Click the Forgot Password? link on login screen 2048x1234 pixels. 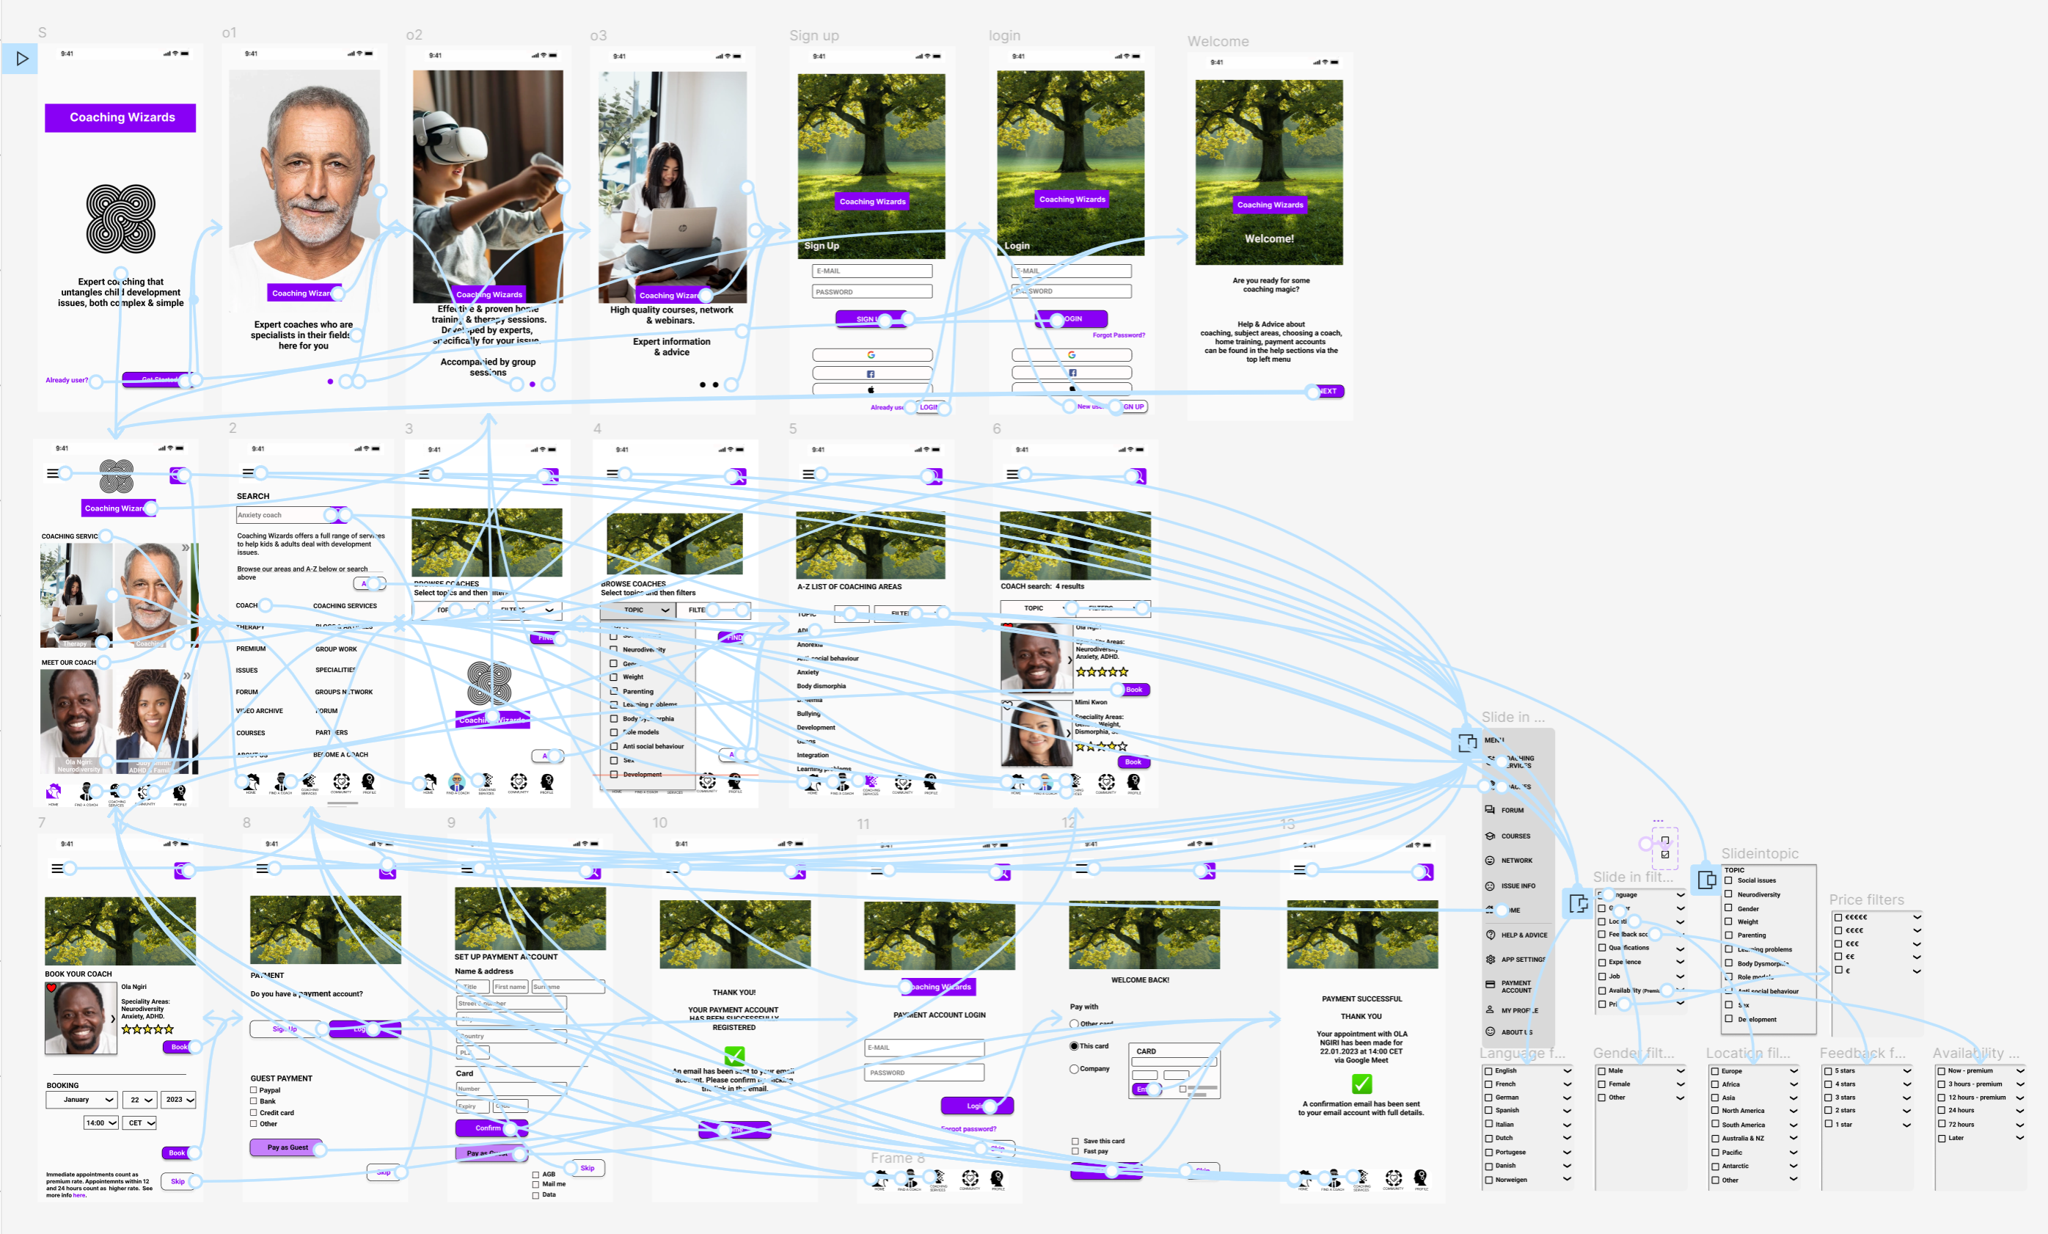(x=1118, y=335)
